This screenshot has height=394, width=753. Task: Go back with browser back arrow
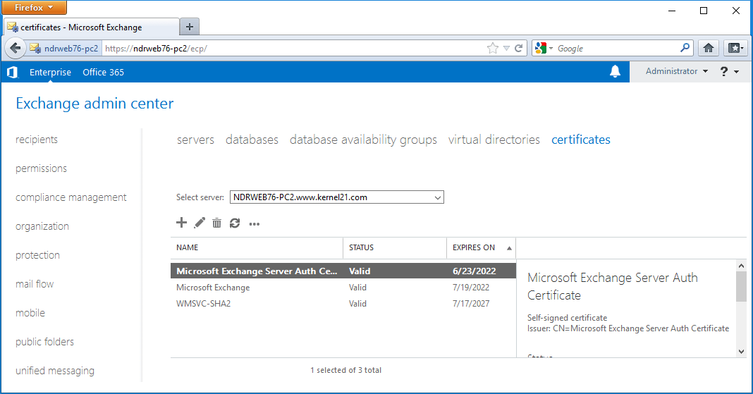pos(16,48)
